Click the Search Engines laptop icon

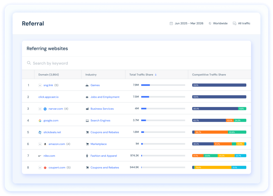pos(87,121)
